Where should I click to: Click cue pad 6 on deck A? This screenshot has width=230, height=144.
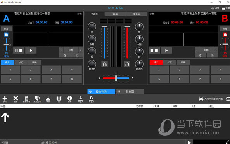coord(31,79)
